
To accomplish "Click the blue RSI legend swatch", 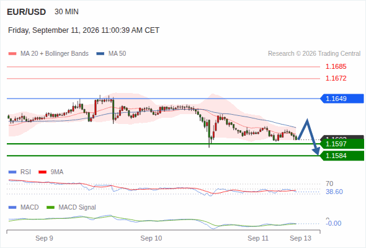I will pyautogui.click(x=12, y=172).
